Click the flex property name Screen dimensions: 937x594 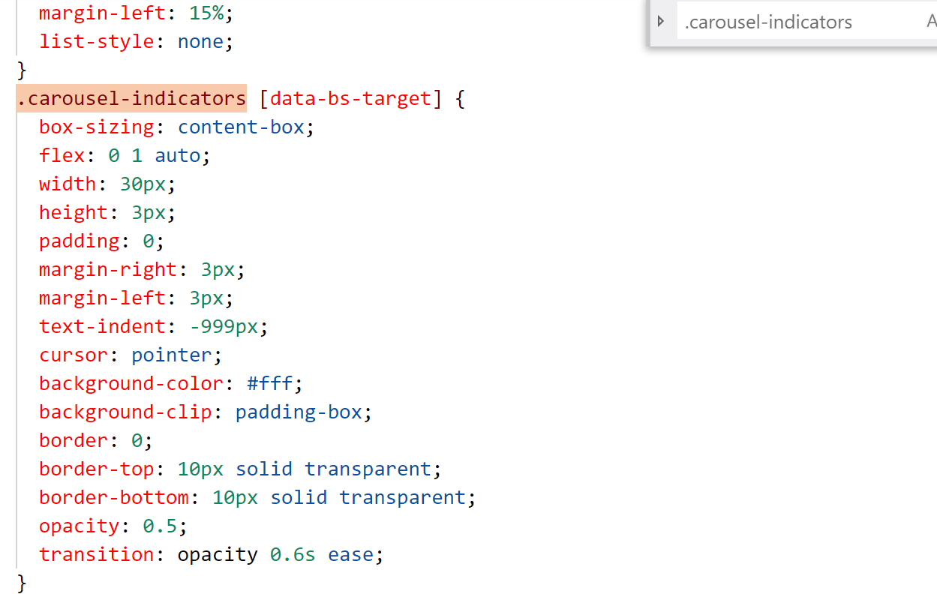coord(62,155)
